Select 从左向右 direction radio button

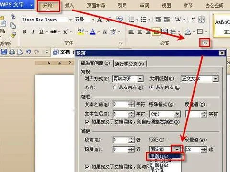(x=151, y=87)
